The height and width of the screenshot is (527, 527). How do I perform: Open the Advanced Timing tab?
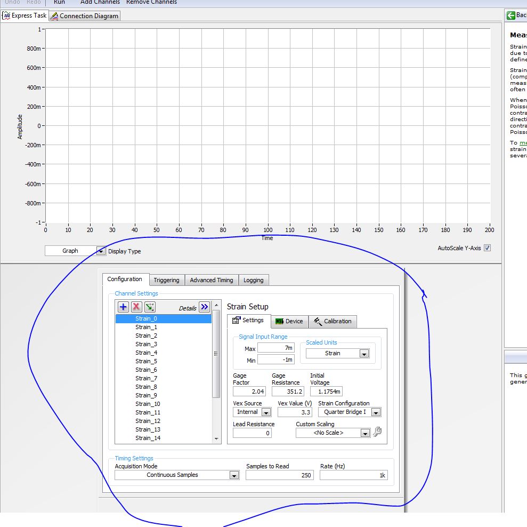(x=212, y=280)
